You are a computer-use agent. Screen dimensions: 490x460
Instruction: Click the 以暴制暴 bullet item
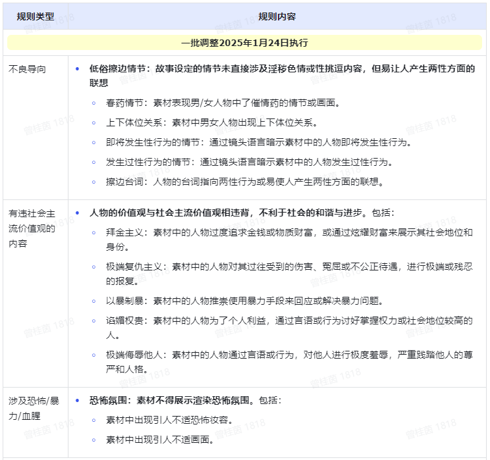click(244, 301)
